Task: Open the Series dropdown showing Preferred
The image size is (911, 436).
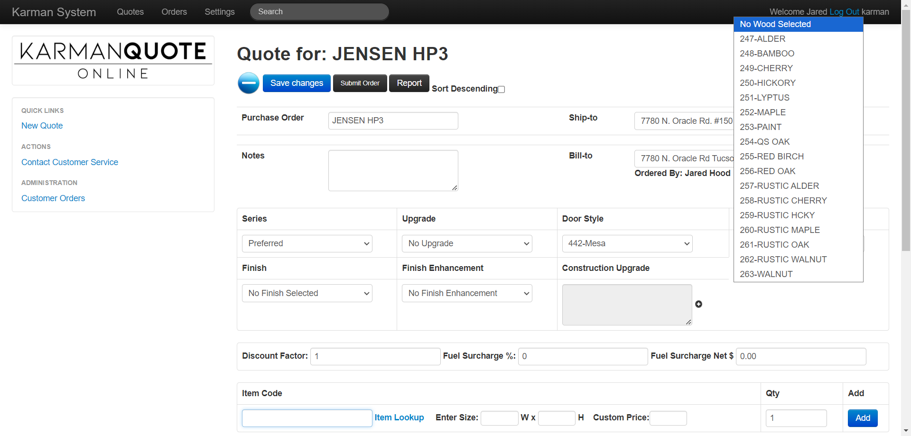Action: (x=307, y=243)
